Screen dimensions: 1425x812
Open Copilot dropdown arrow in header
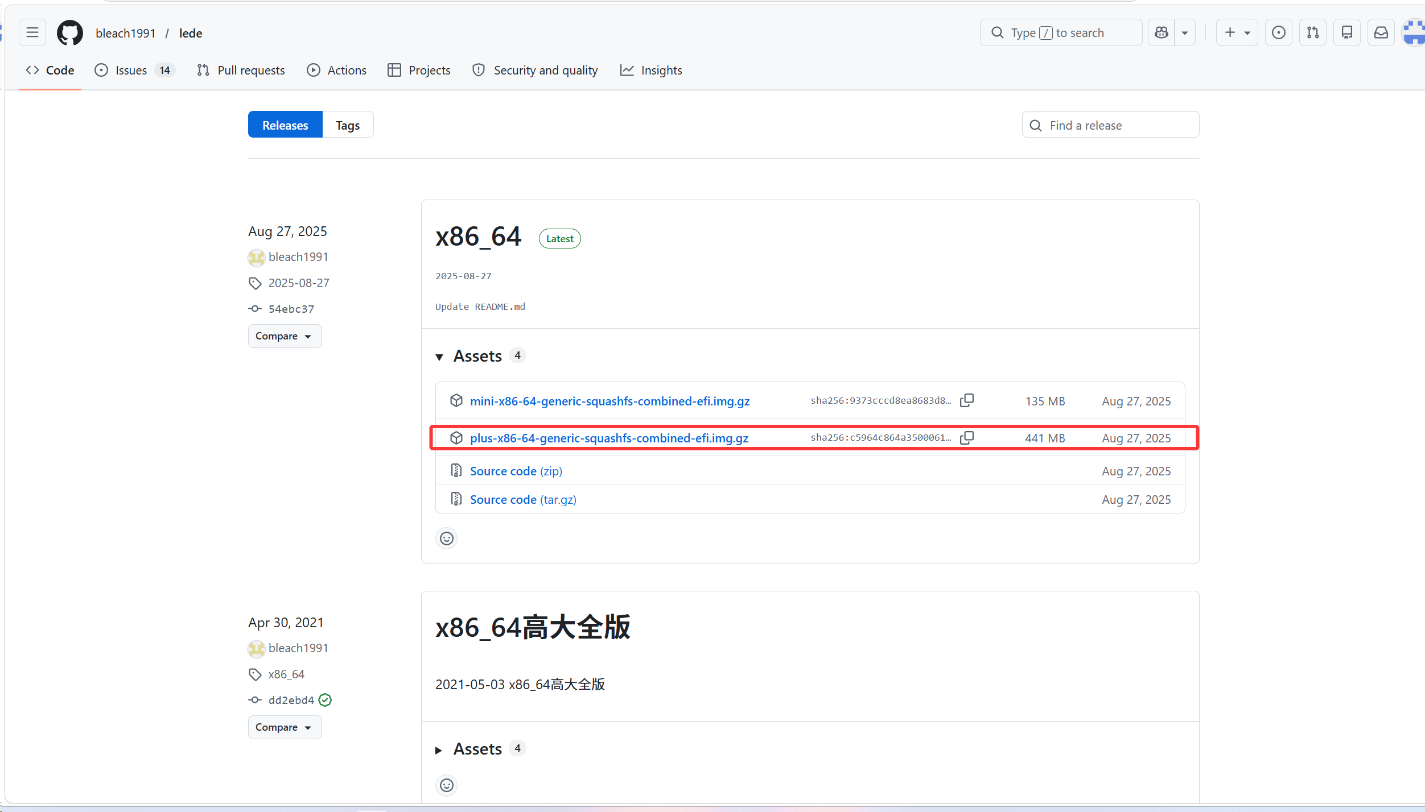[1185, 32]
